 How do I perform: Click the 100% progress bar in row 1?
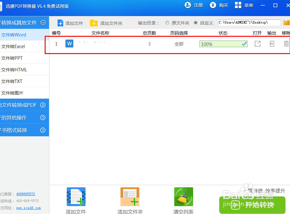(x=223, y=44)
